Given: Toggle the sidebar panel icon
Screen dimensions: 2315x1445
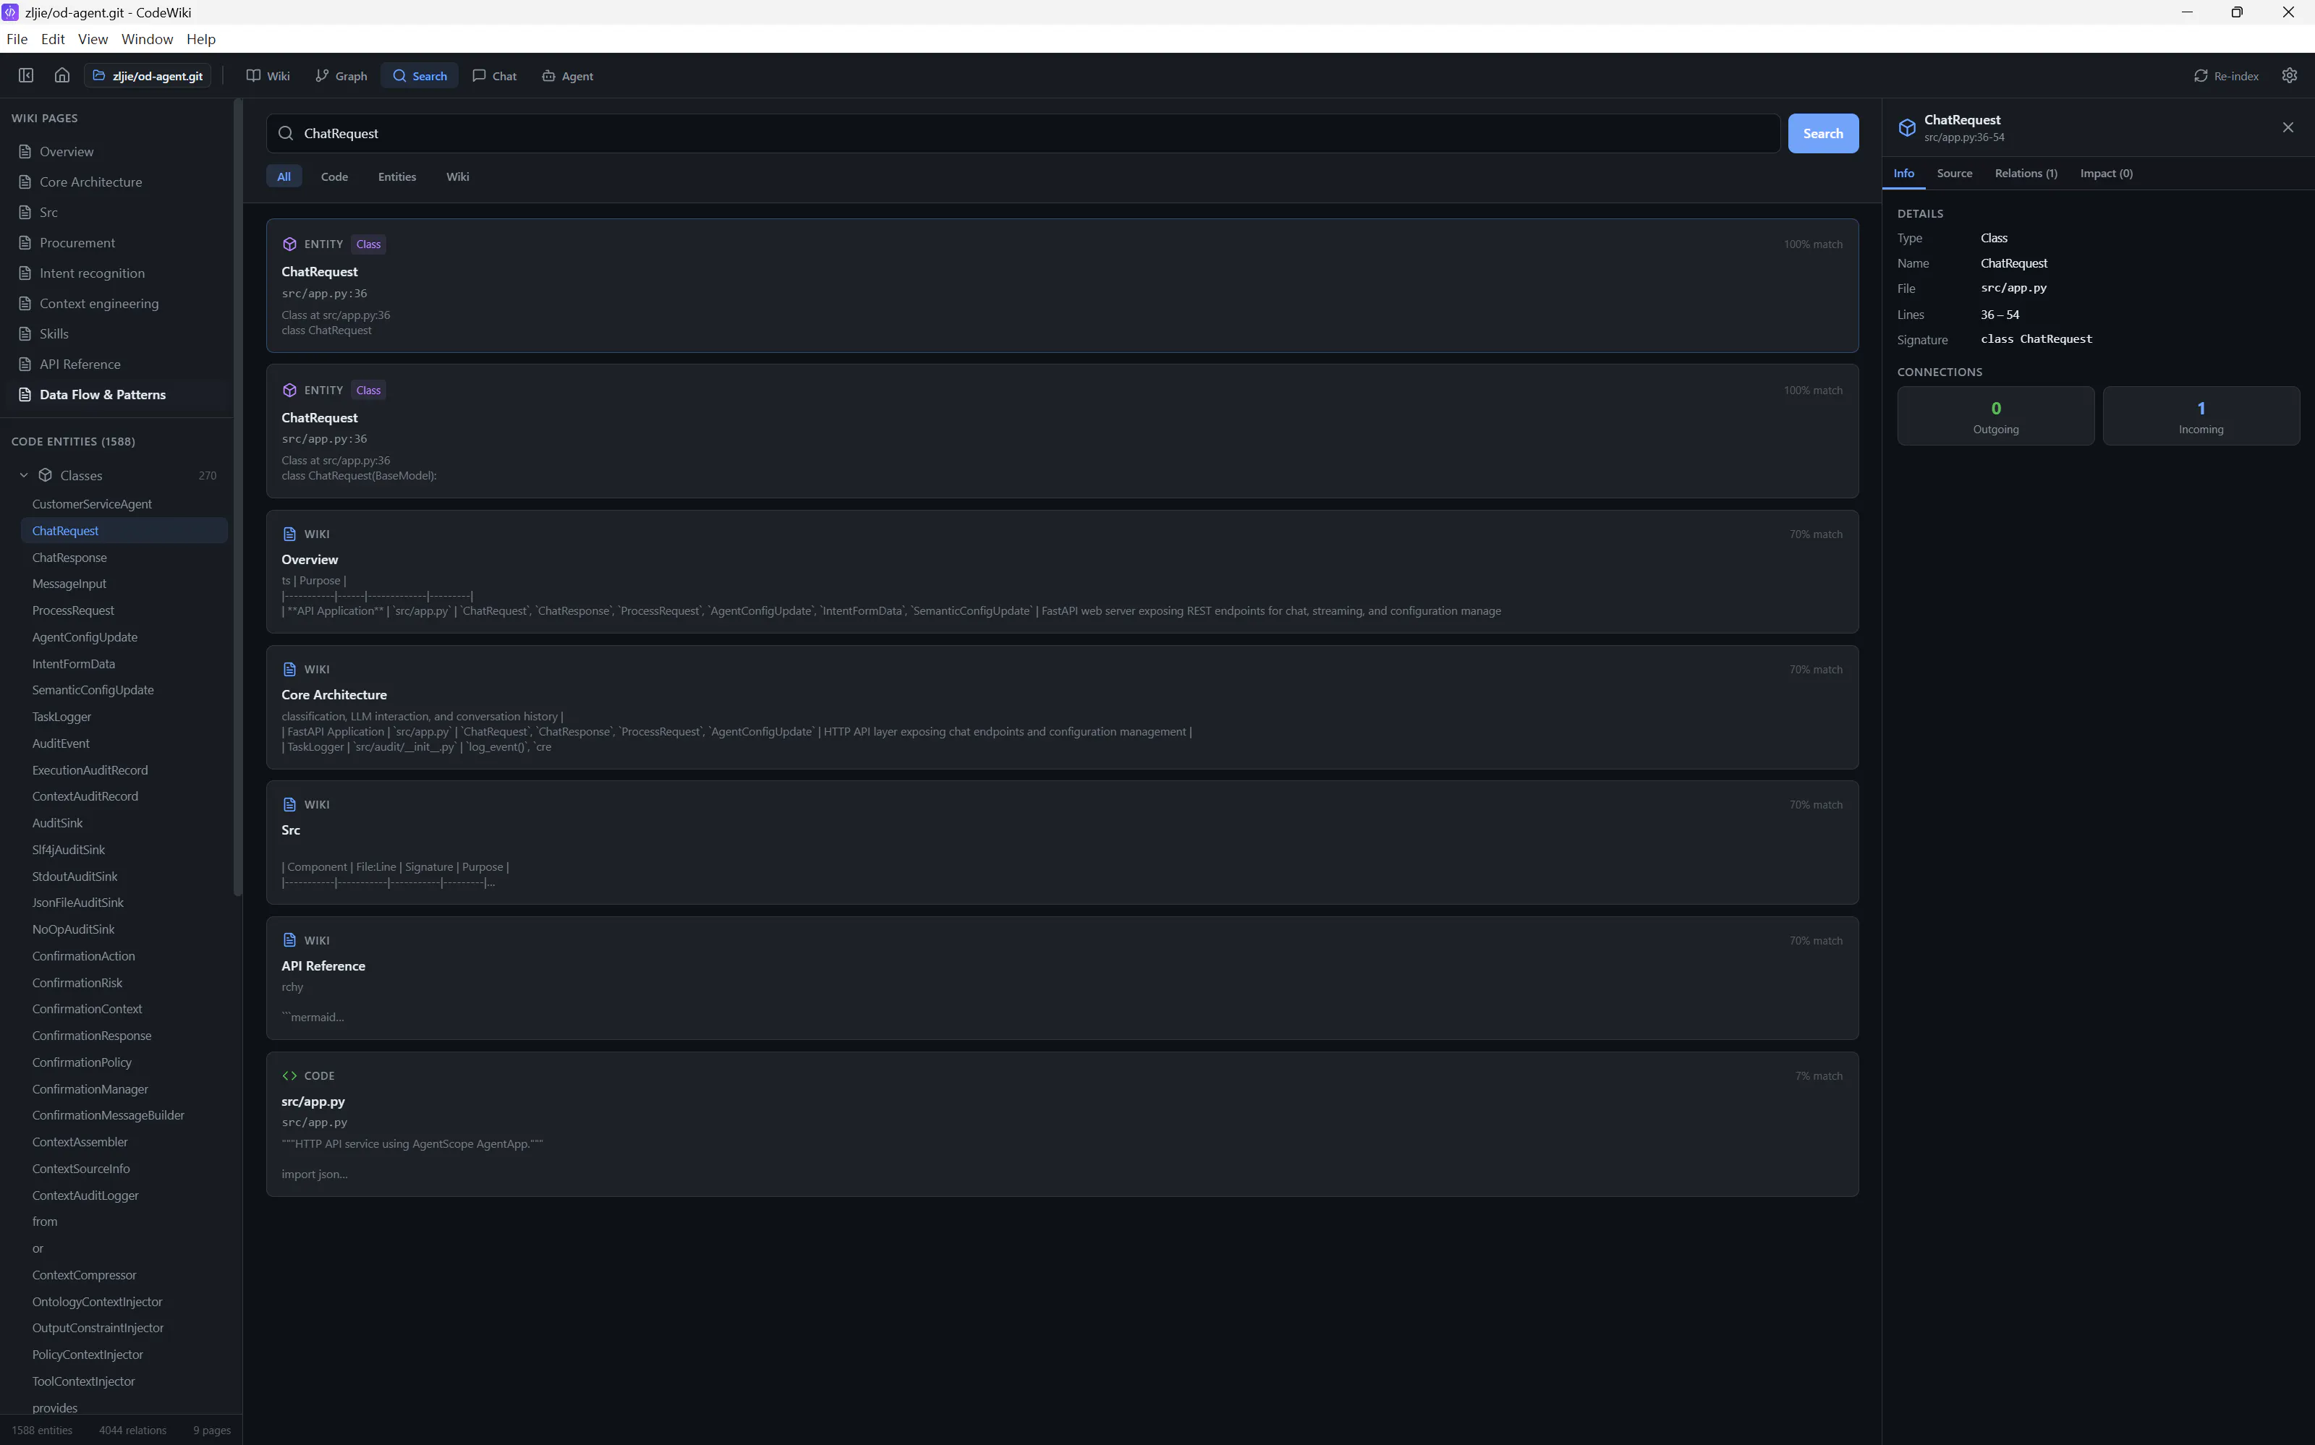Looking at the screenshot, I should [x=26, y=75].
